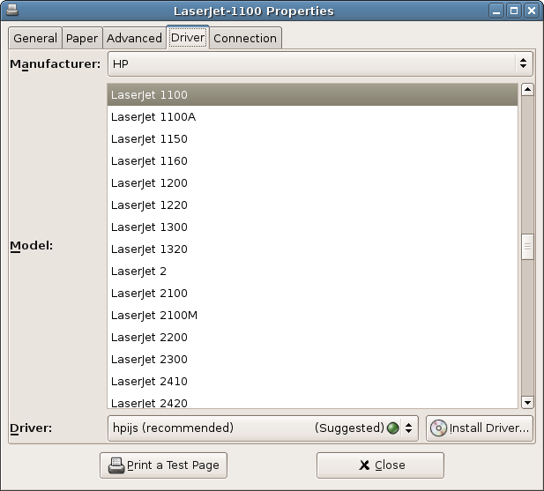This screenshot has height=491, width=544.
Task: Minimize the LaserJet-1100 Properties window
Action: coord(496,11)
